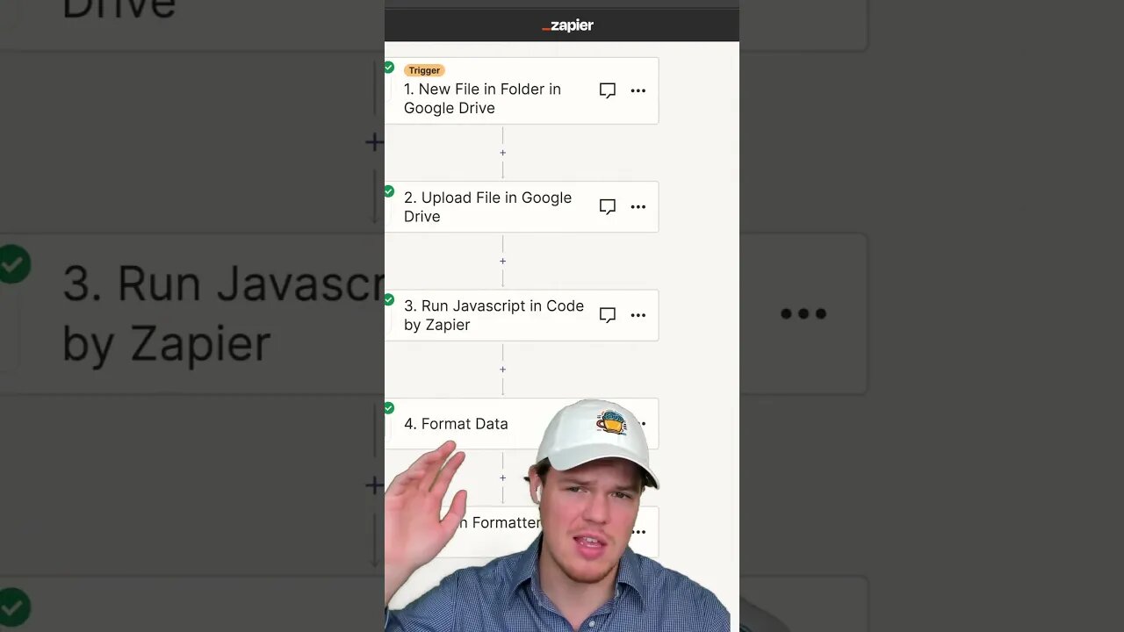Add a step after Format Data
The image size is (1124, 632).
pos(502,478)
